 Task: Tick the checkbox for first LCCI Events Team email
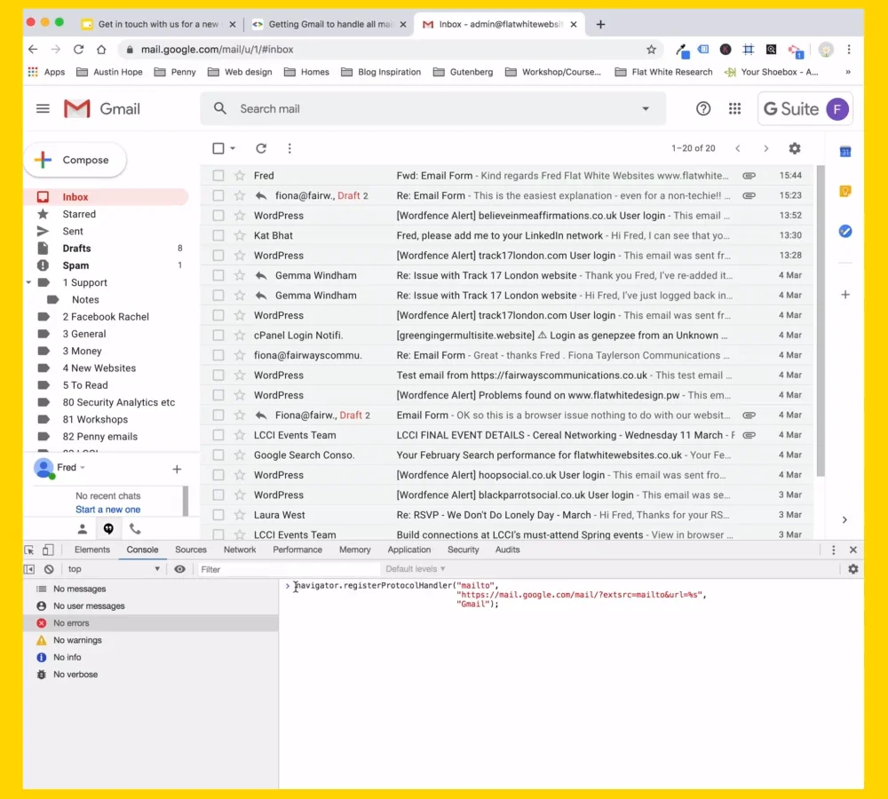pos(218,435)
